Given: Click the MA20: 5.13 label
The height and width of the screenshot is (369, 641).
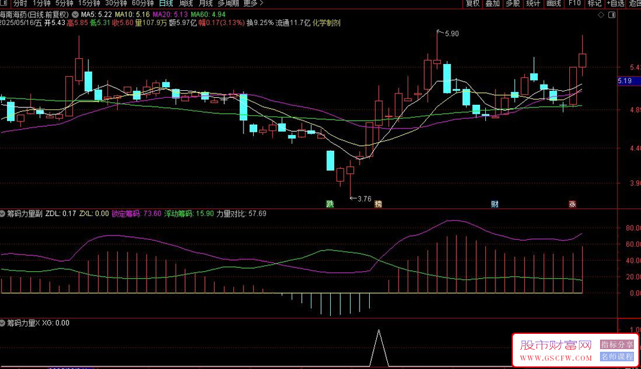Looking at the screenshot, I should (x=170, y=14).
